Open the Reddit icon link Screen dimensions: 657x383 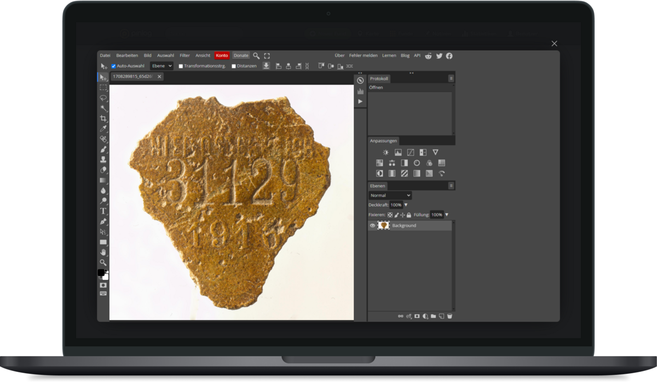pyautogui.click(x=428, y=56)
